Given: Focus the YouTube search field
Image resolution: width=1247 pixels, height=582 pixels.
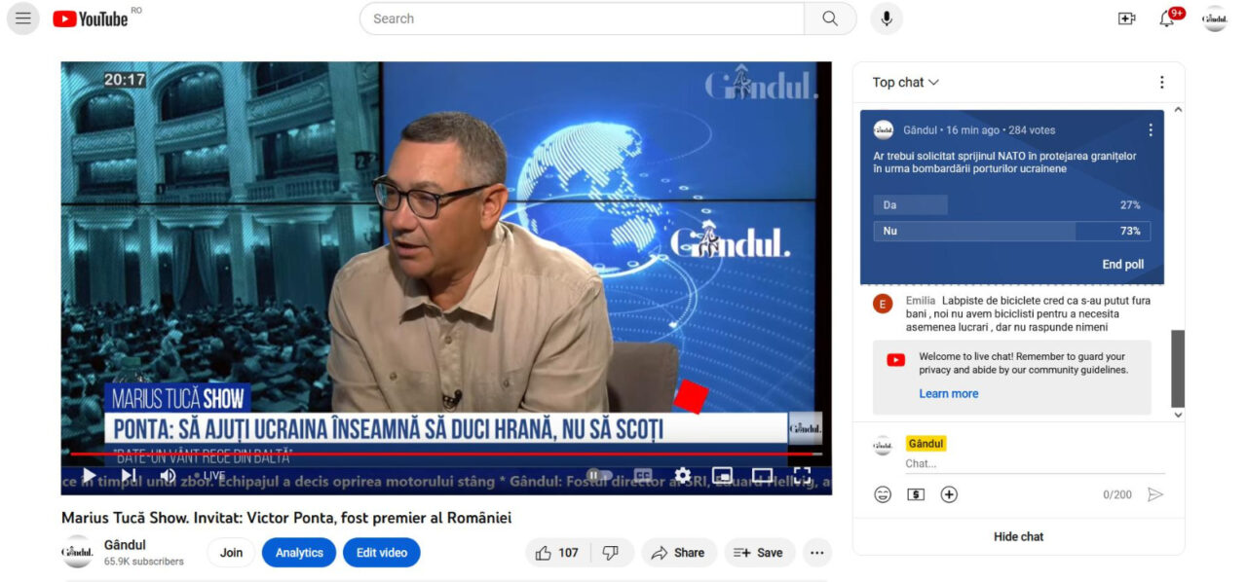Looking at the screenshot, I should coord(582,18).
